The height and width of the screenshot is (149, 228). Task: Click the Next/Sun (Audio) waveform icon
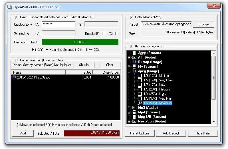click(134, 121)
